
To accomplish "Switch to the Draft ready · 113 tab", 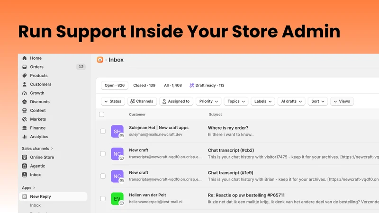I will point(207,85).
